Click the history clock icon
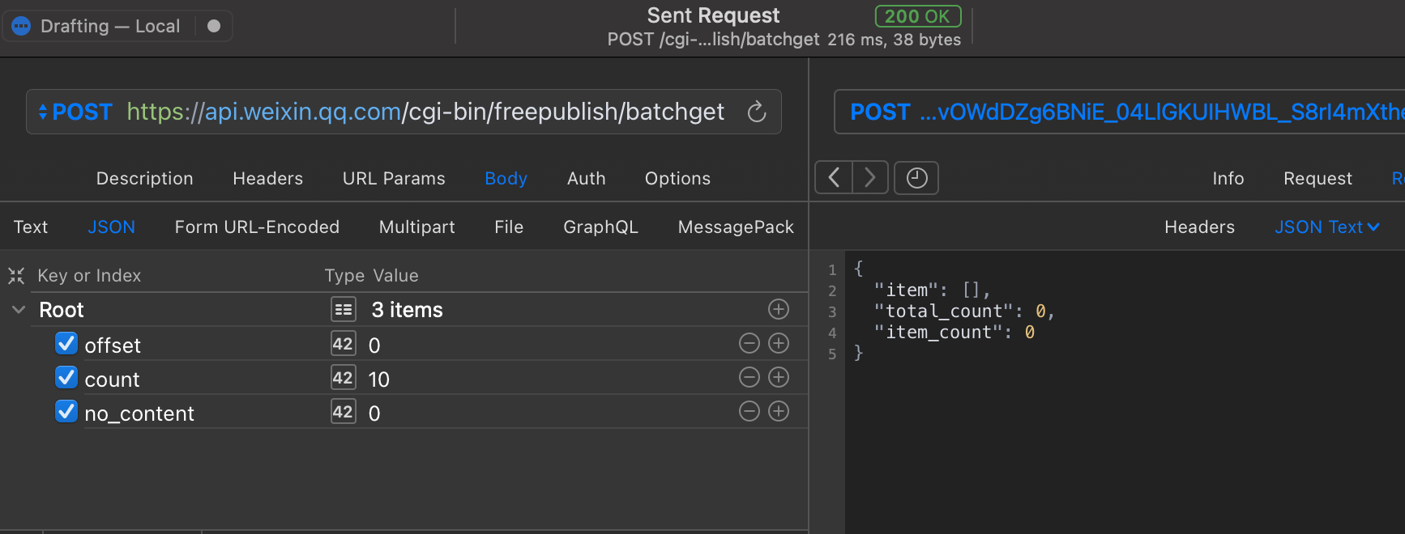 point(916,178)
